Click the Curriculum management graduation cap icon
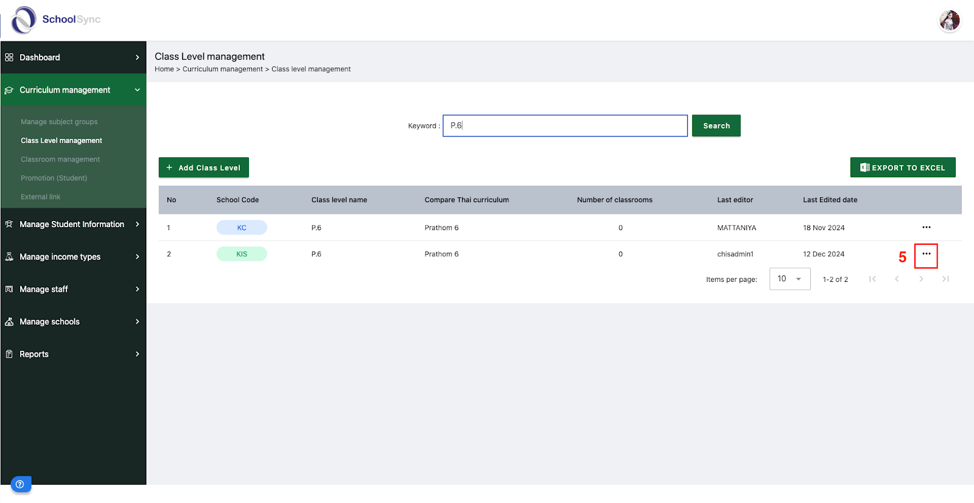 pos(9,90)
